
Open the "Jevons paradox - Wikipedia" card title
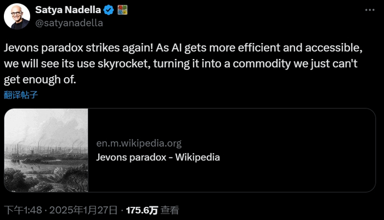point(157,157)
